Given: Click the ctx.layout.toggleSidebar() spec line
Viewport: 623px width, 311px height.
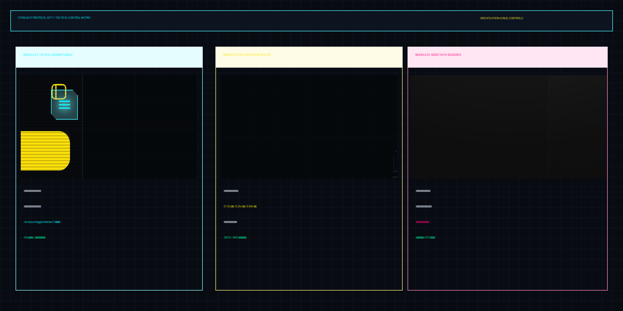Looking at the screenshot, I should pyautogui.click(x=42, y=222).
